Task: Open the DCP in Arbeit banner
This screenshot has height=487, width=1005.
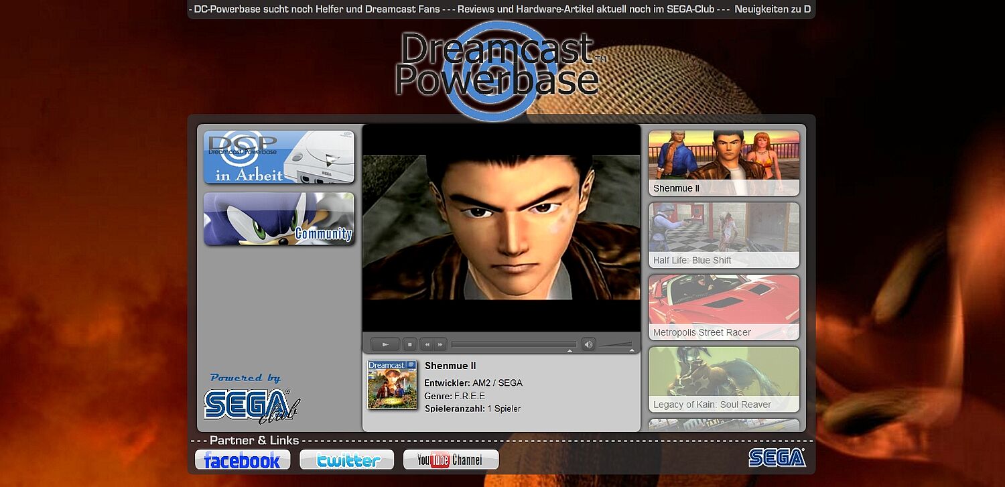Action: (279, 157)
